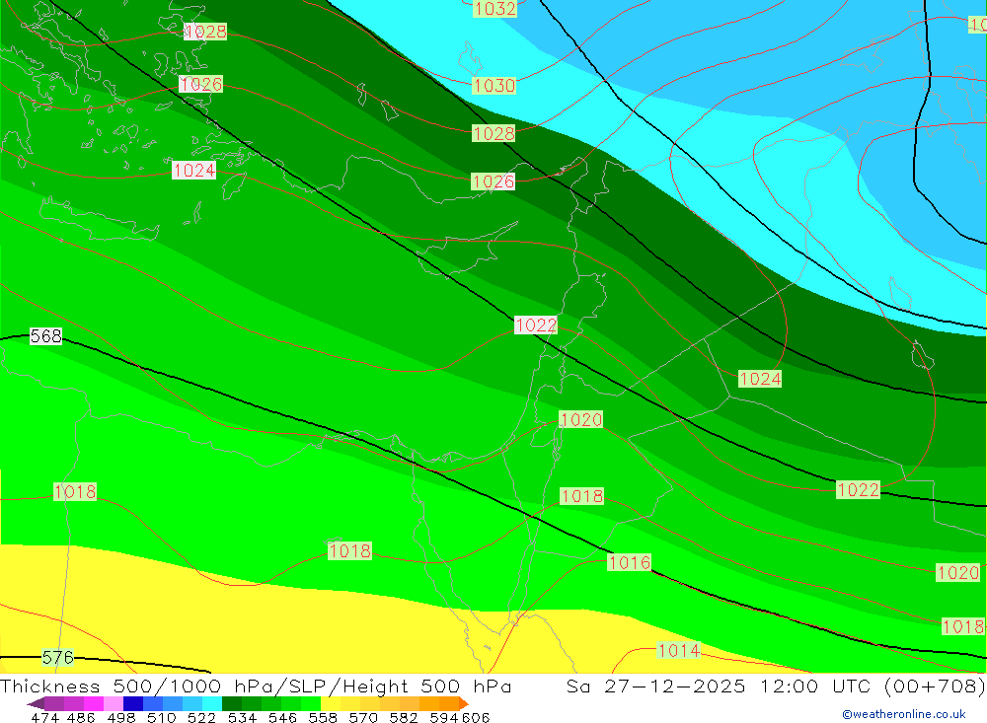Pick the bright yellow legend swatch above 558
This screenshot has width=987, height=723.
[x=331, y=703]
